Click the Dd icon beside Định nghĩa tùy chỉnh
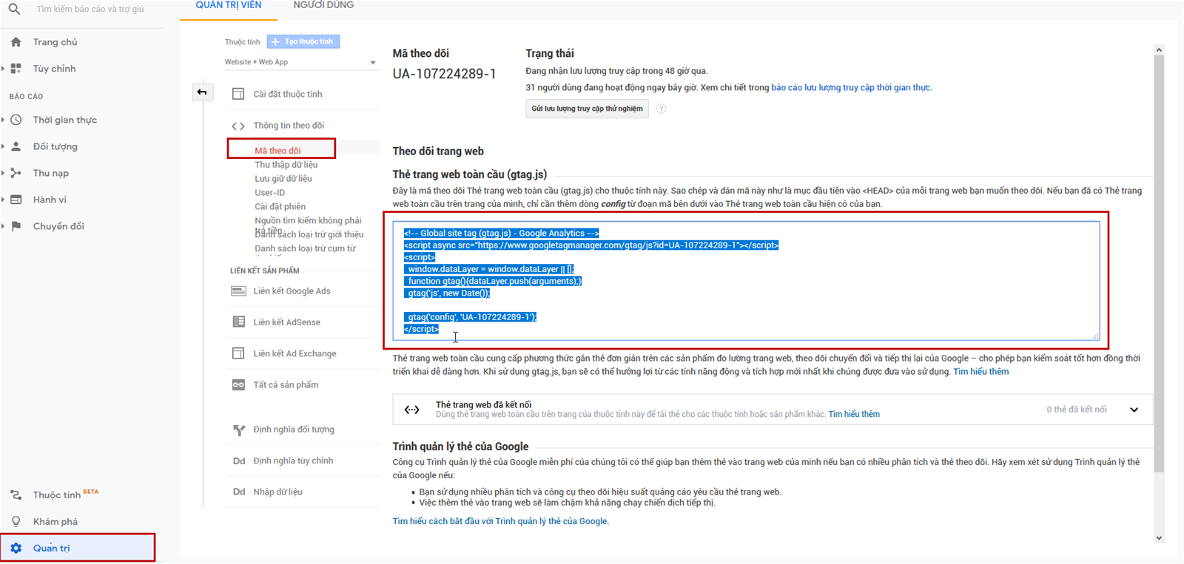 [x=239, y=461]
